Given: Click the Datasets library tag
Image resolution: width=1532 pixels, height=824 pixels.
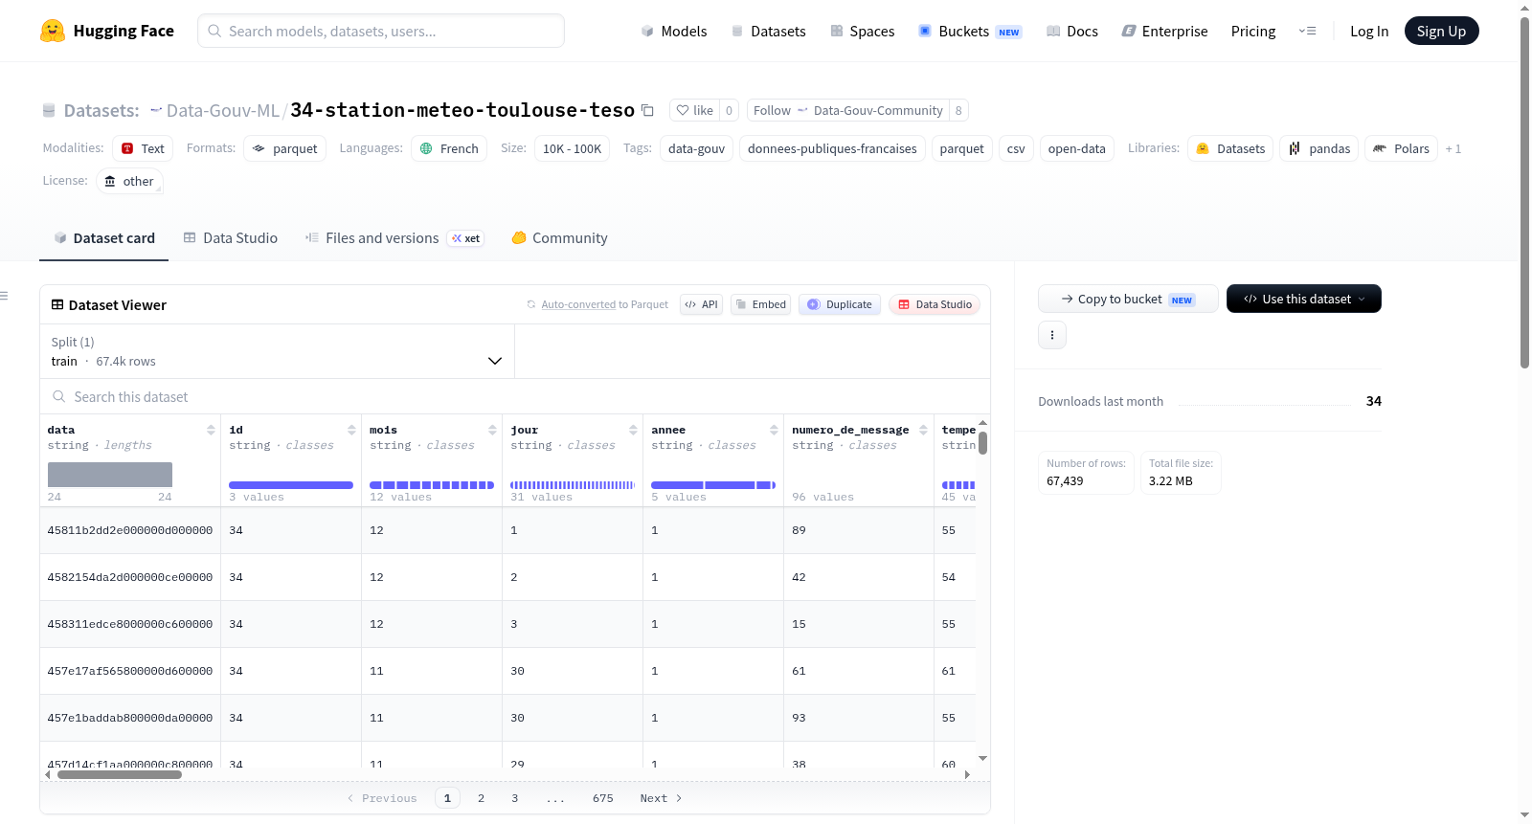Looking at the screenshot, I should (1230, 148).
